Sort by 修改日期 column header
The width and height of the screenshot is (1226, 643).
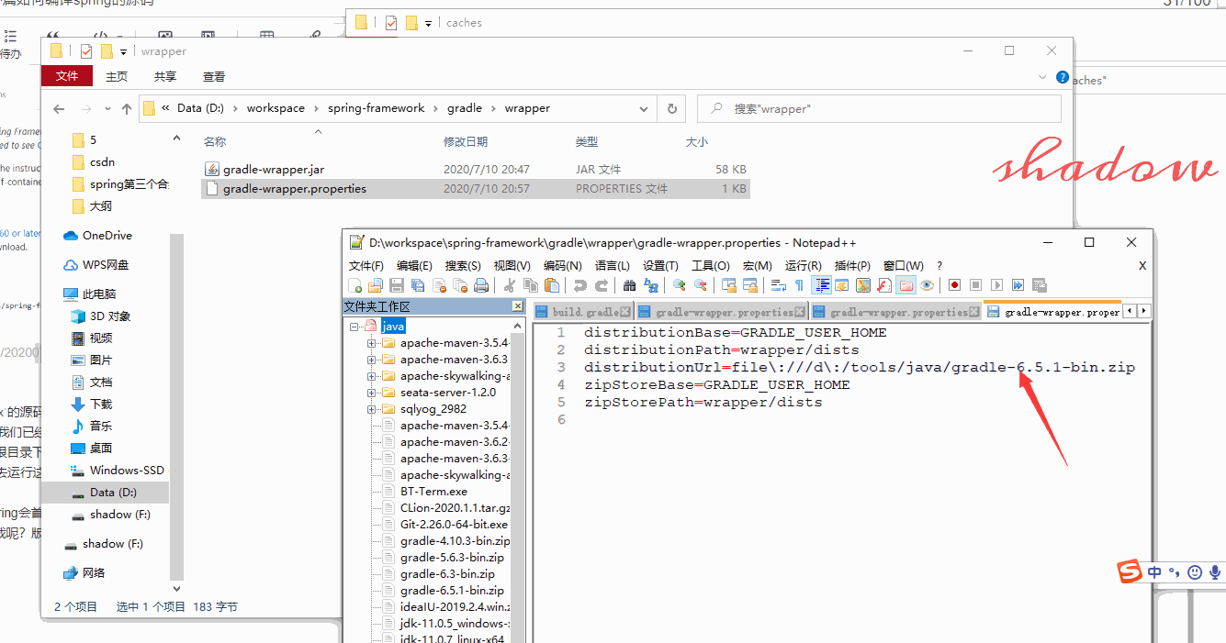466,142
